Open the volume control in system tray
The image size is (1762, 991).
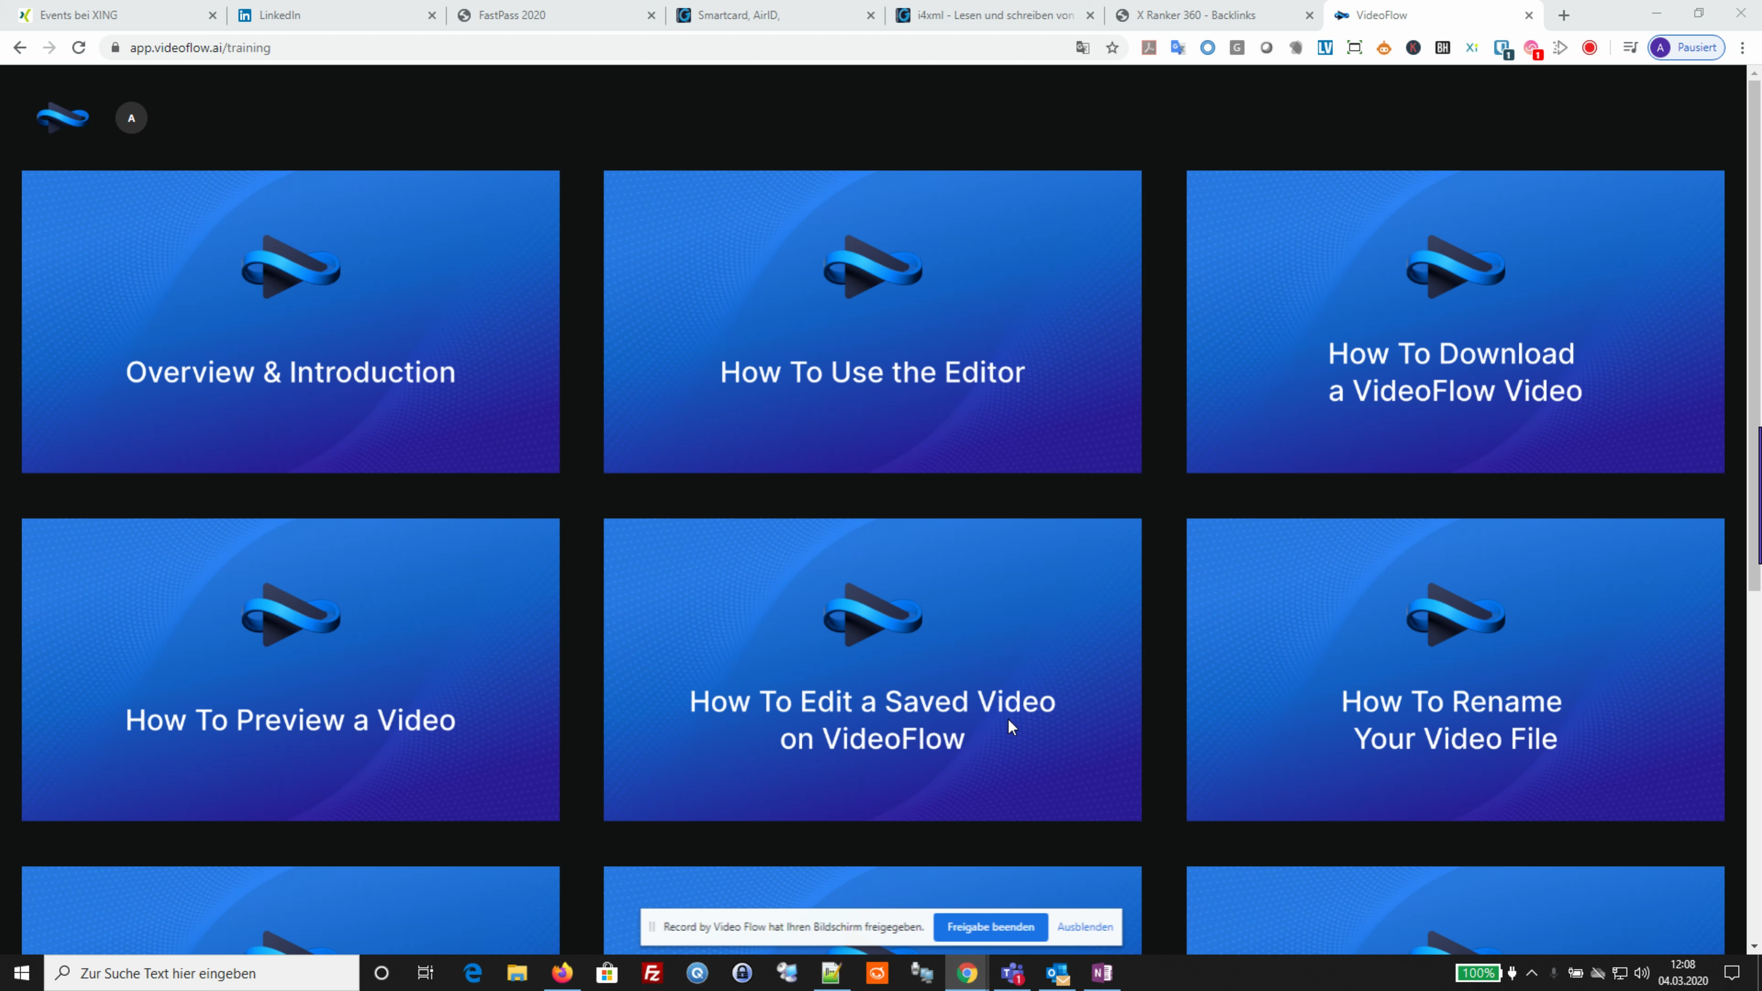[x=1642, y=973]
